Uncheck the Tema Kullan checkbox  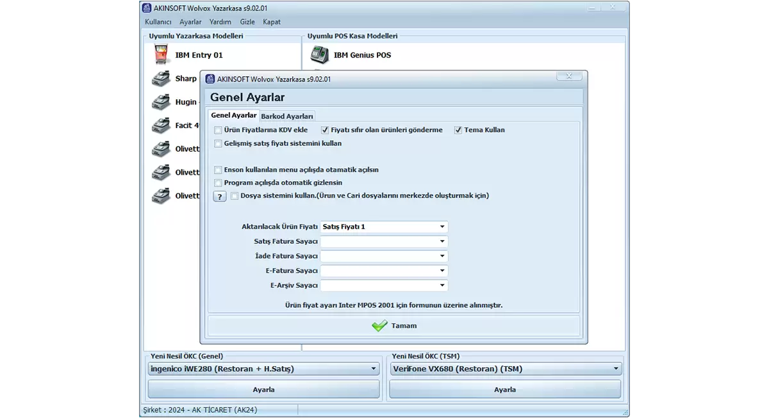point(458,130)
